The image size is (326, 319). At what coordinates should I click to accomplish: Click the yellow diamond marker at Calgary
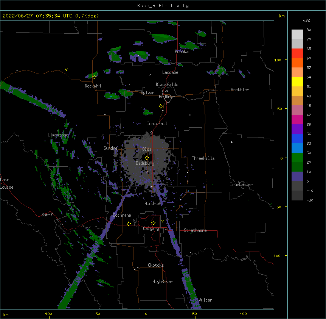153,223
